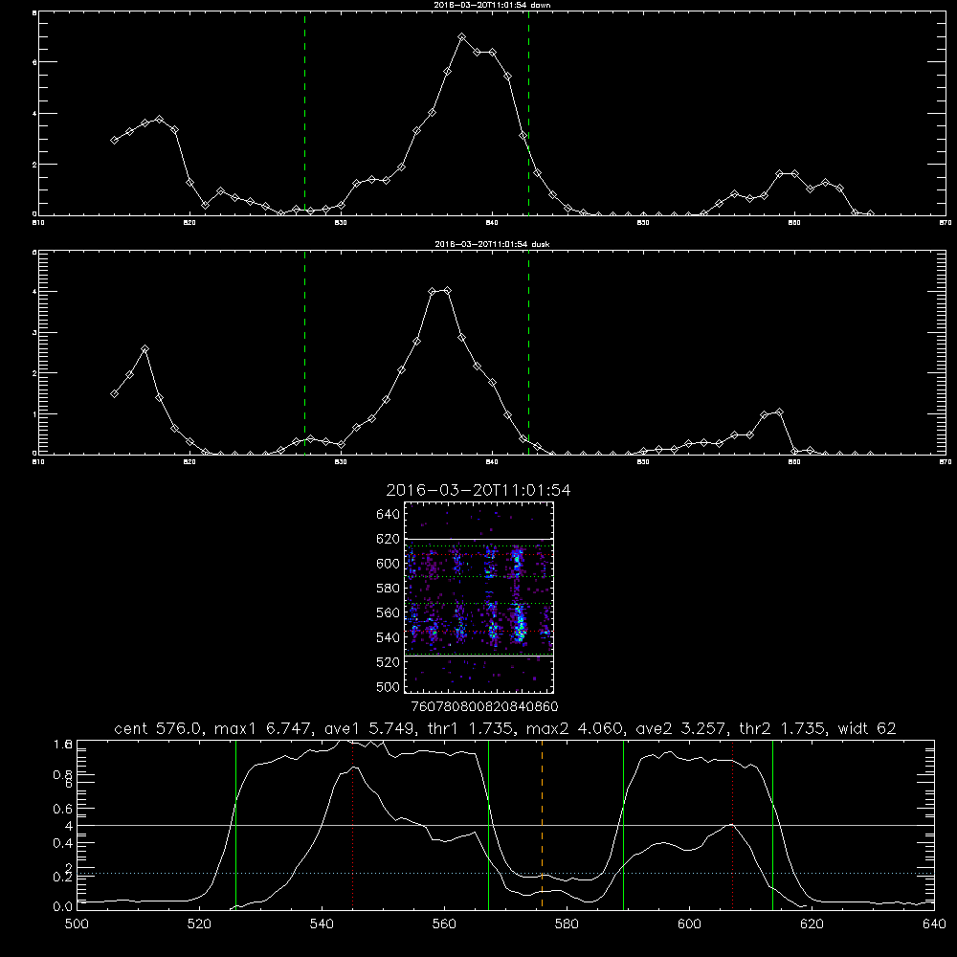The image size is (957, 957).
Task: Click y-axis label '580' beside the spectrogram image
Action: pos(389,589)
